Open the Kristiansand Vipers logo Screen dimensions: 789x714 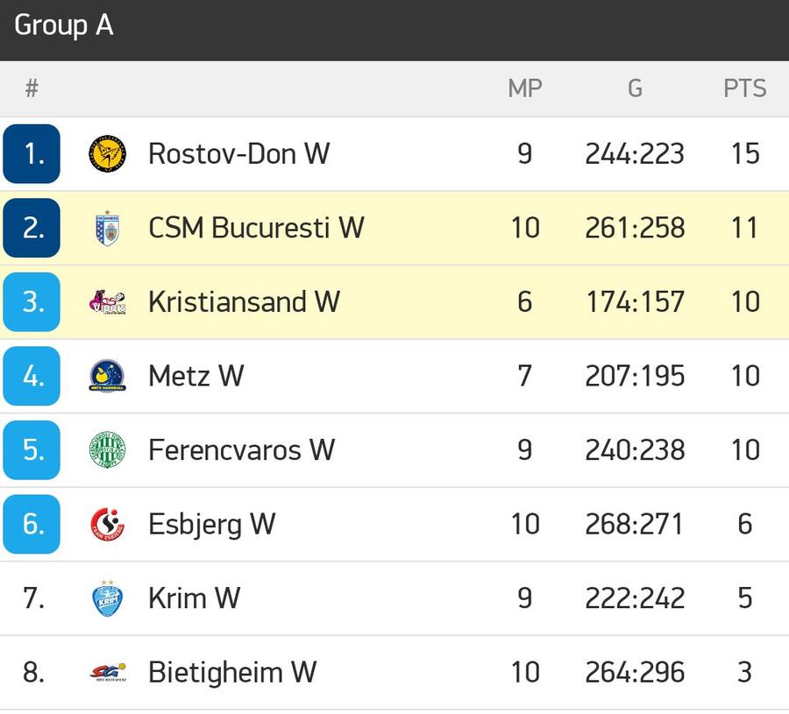(107, 302)
